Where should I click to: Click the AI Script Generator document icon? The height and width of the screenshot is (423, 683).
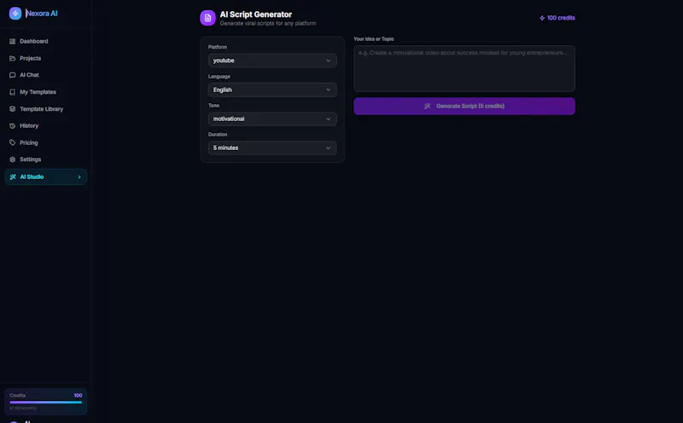pyautogui.click(x=207, y=18)
